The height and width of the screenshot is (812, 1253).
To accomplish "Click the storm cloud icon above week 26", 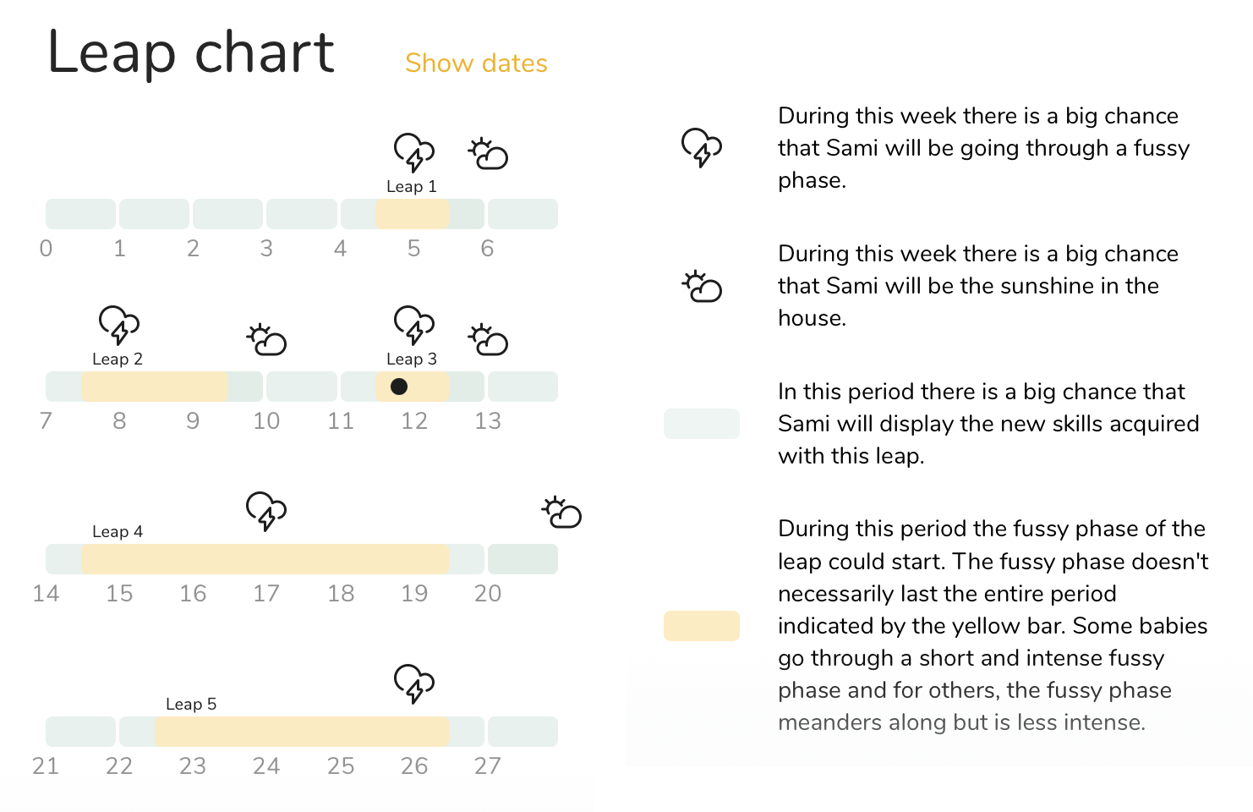I will (x=414, y=683).
